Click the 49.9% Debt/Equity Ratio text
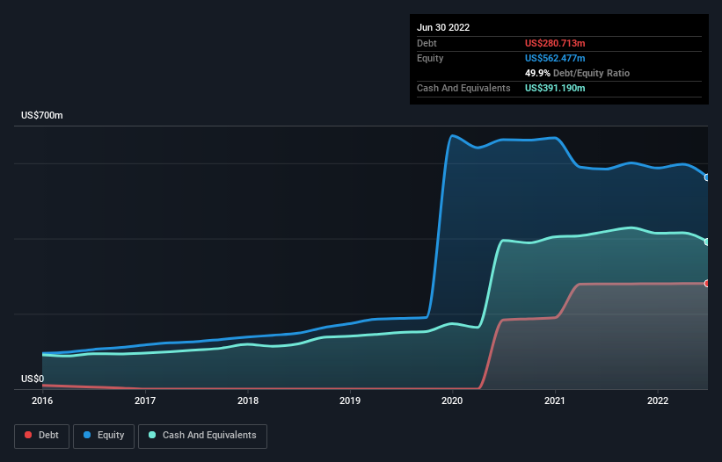This screenshot has height=462, width=722. pos(578,73)
